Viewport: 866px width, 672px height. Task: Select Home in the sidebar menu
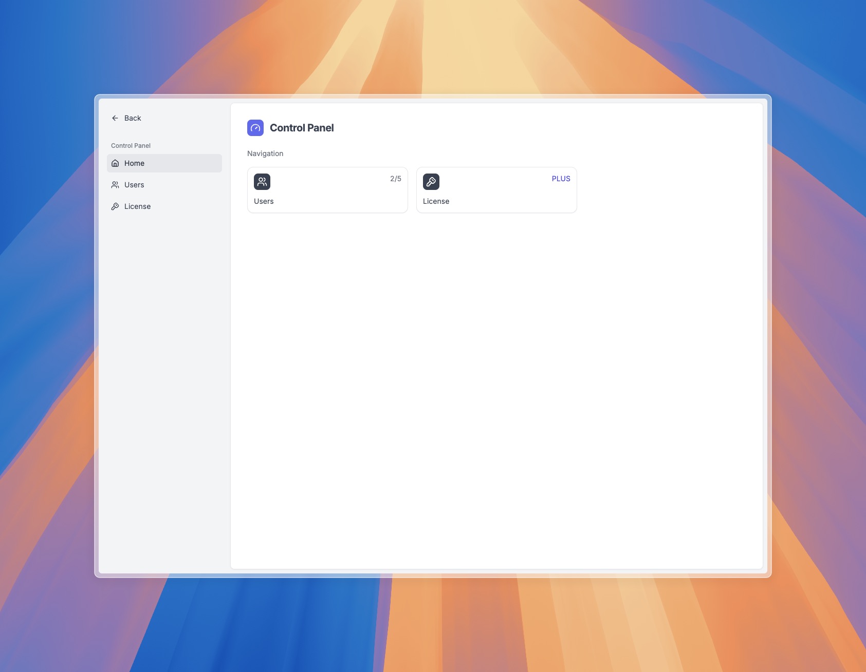(x=164, y=163)
